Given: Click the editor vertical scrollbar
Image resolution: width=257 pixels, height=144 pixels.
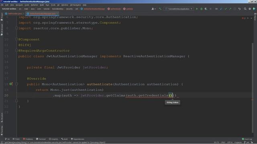Looking at the screenshot, I should click(x=253, y=88).
